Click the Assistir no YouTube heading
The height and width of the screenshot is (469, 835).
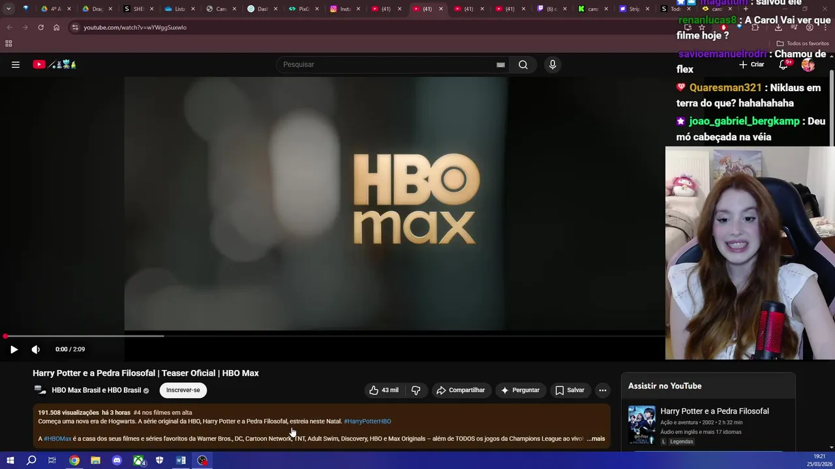point(665,386)
